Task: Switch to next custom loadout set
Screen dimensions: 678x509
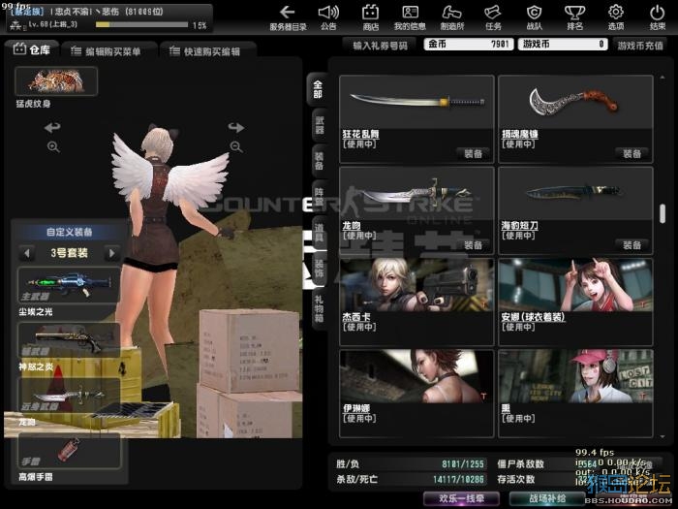Action: (x=112, y=253)
